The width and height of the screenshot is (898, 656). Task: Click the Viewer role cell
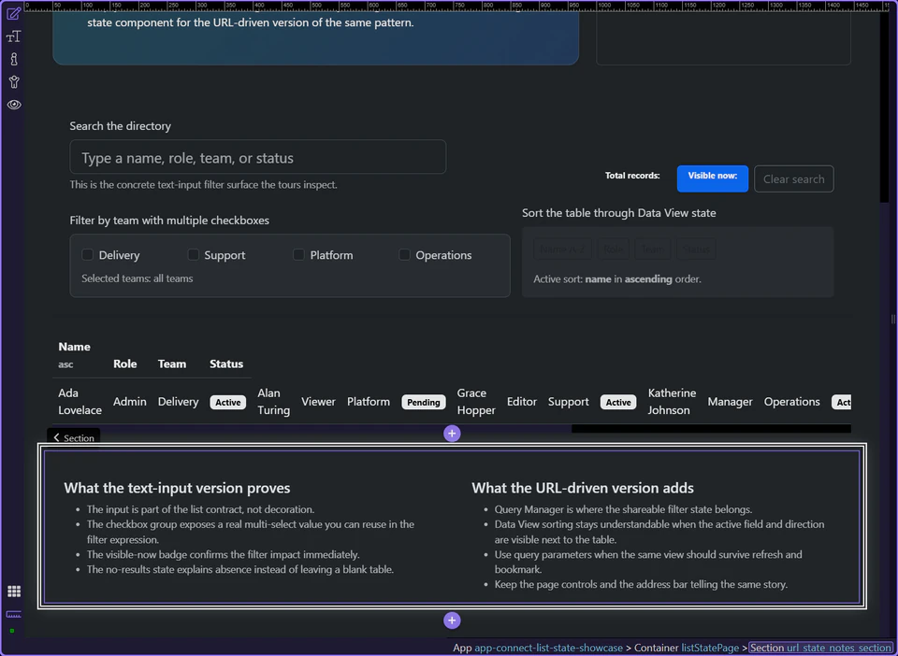(318, 402)
